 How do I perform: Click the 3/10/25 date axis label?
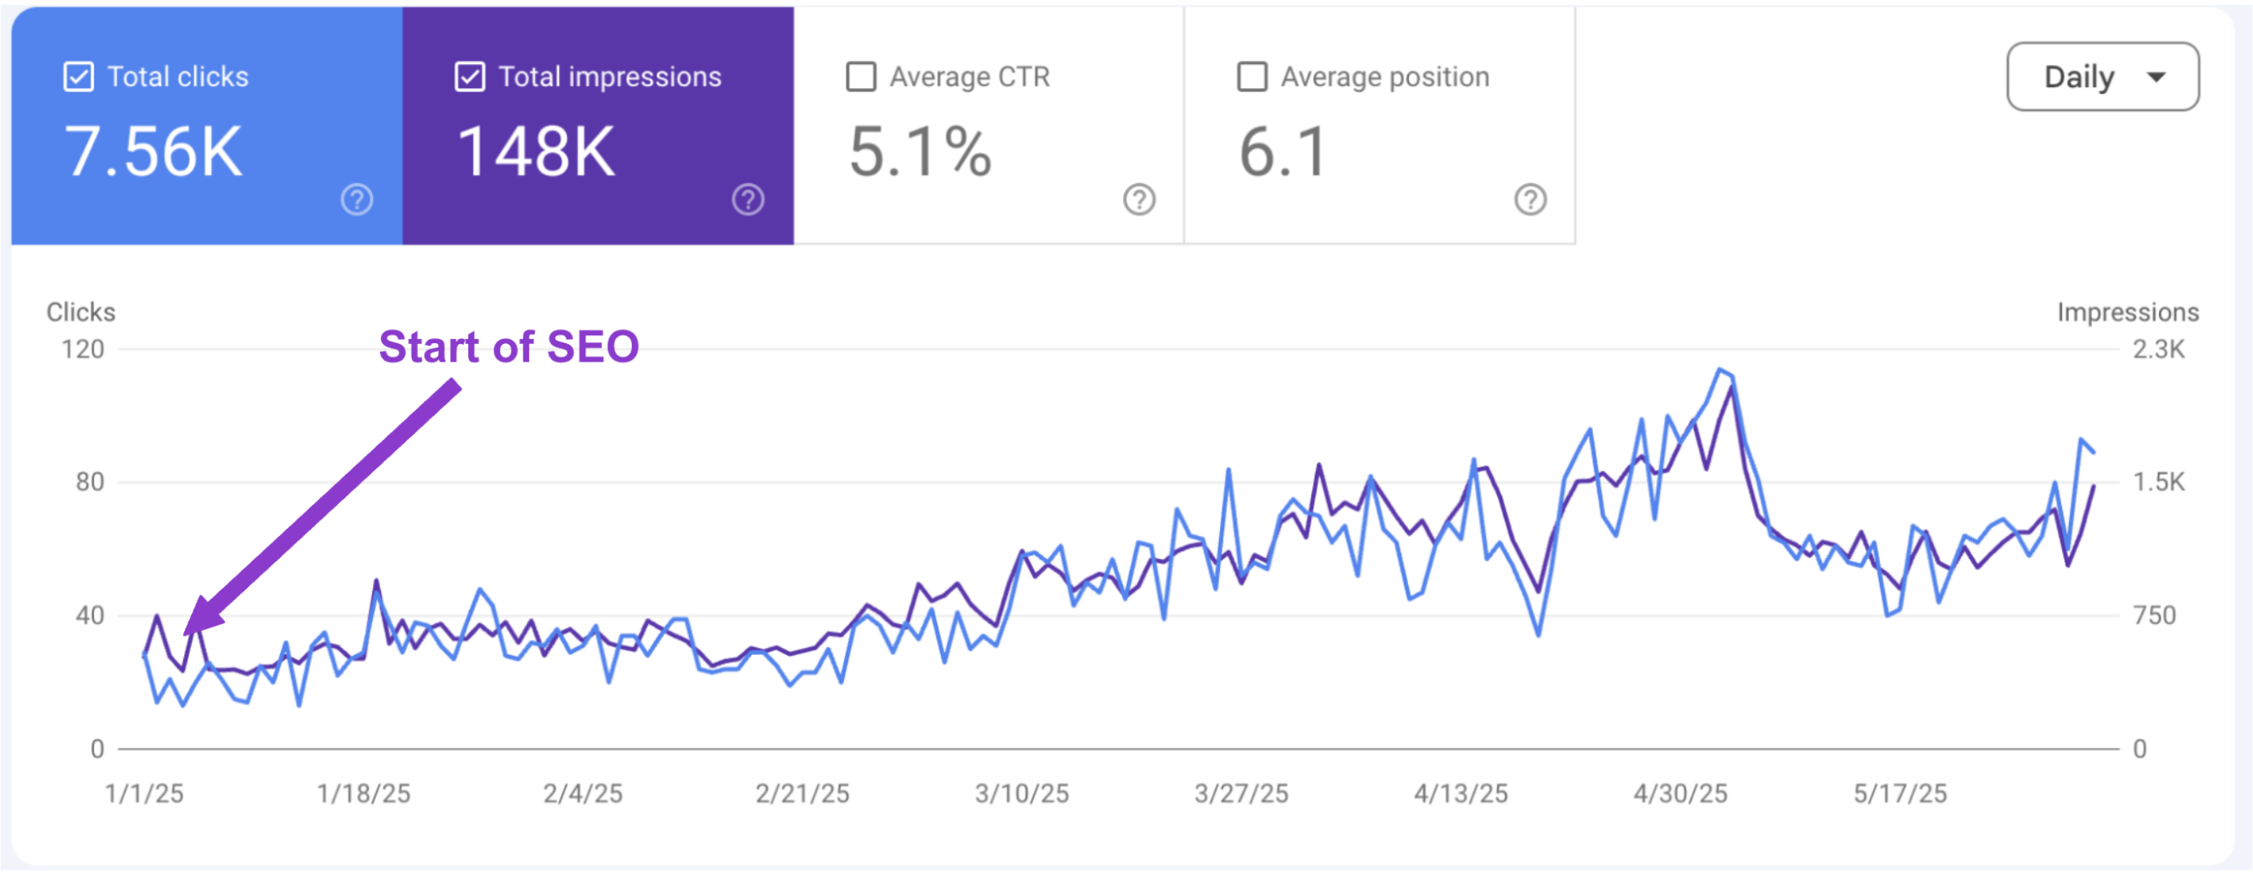(x=1022, y=794)
